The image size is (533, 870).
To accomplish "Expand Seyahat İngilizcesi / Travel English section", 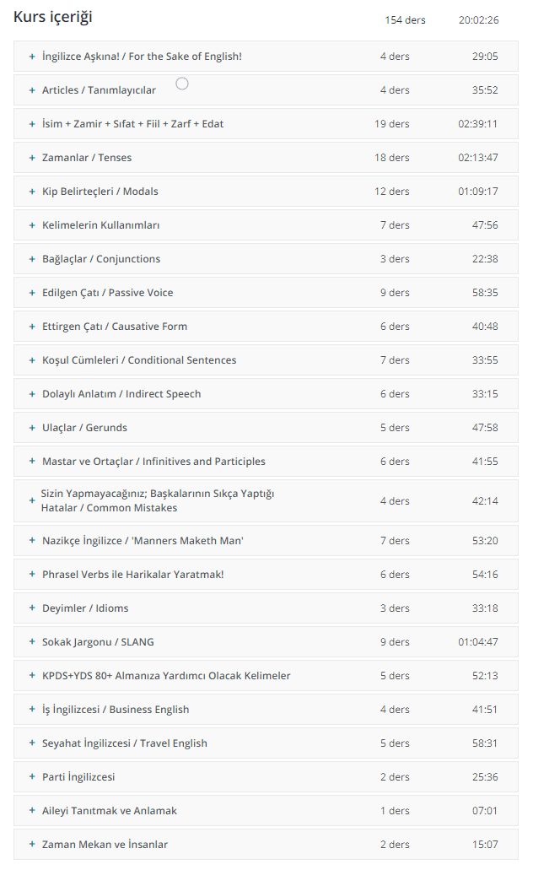I will (266, 743).
